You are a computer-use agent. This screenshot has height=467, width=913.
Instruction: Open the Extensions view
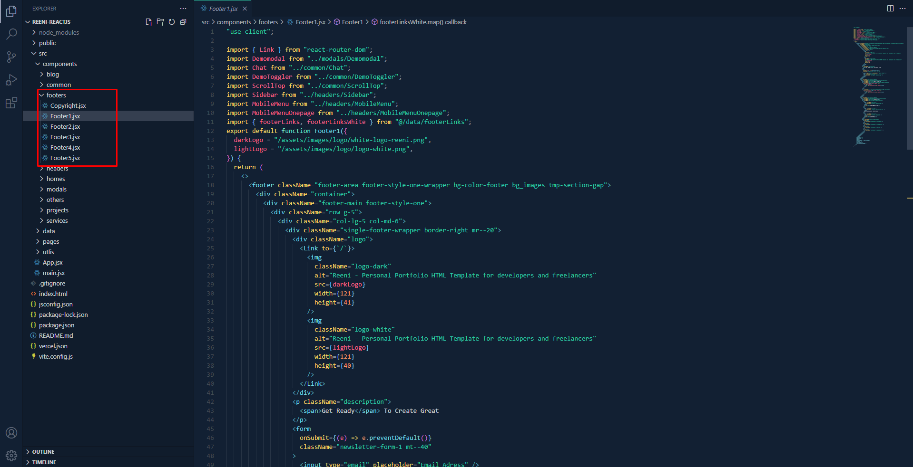click(11, 103)
